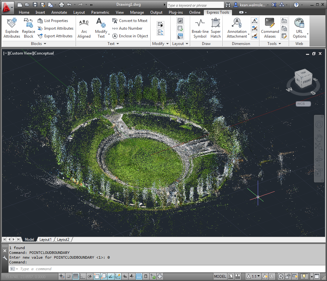Viewport: 327px width, 281px height.
Task: Click the ViewCube TOP face
Action: click(302, 73)
